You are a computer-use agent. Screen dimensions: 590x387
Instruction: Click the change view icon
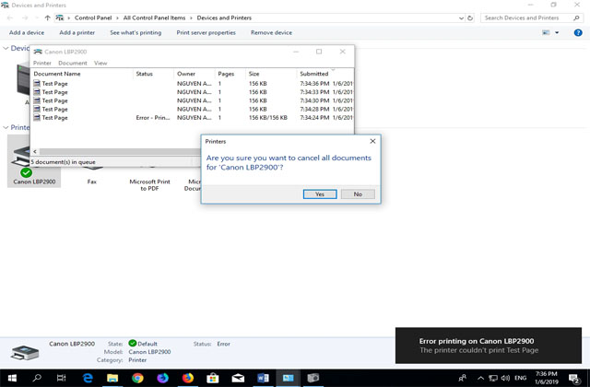pyautogui.click(x=546, y=33)
